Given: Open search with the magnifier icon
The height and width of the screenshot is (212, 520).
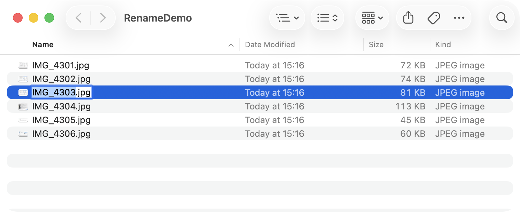Looking at the screenshot, I should (502, 18).
